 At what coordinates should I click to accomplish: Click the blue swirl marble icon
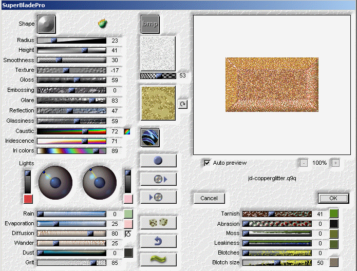(150, 138)
